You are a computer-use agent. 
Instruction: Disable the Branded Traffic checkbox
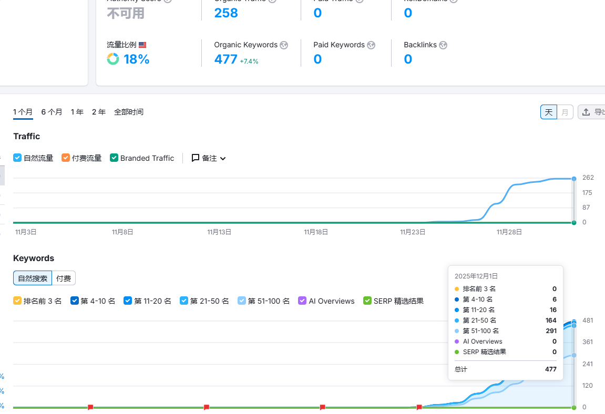pos(114,158)
